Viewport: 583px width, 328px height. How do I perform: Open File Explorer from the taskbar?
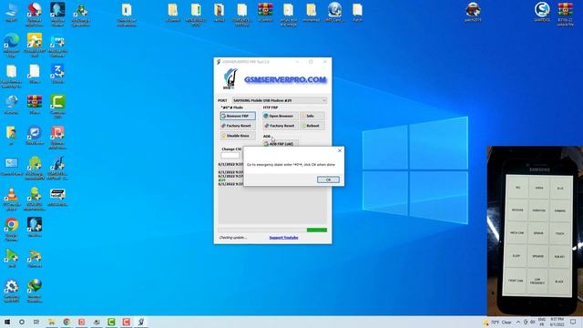tap(52, 322)
